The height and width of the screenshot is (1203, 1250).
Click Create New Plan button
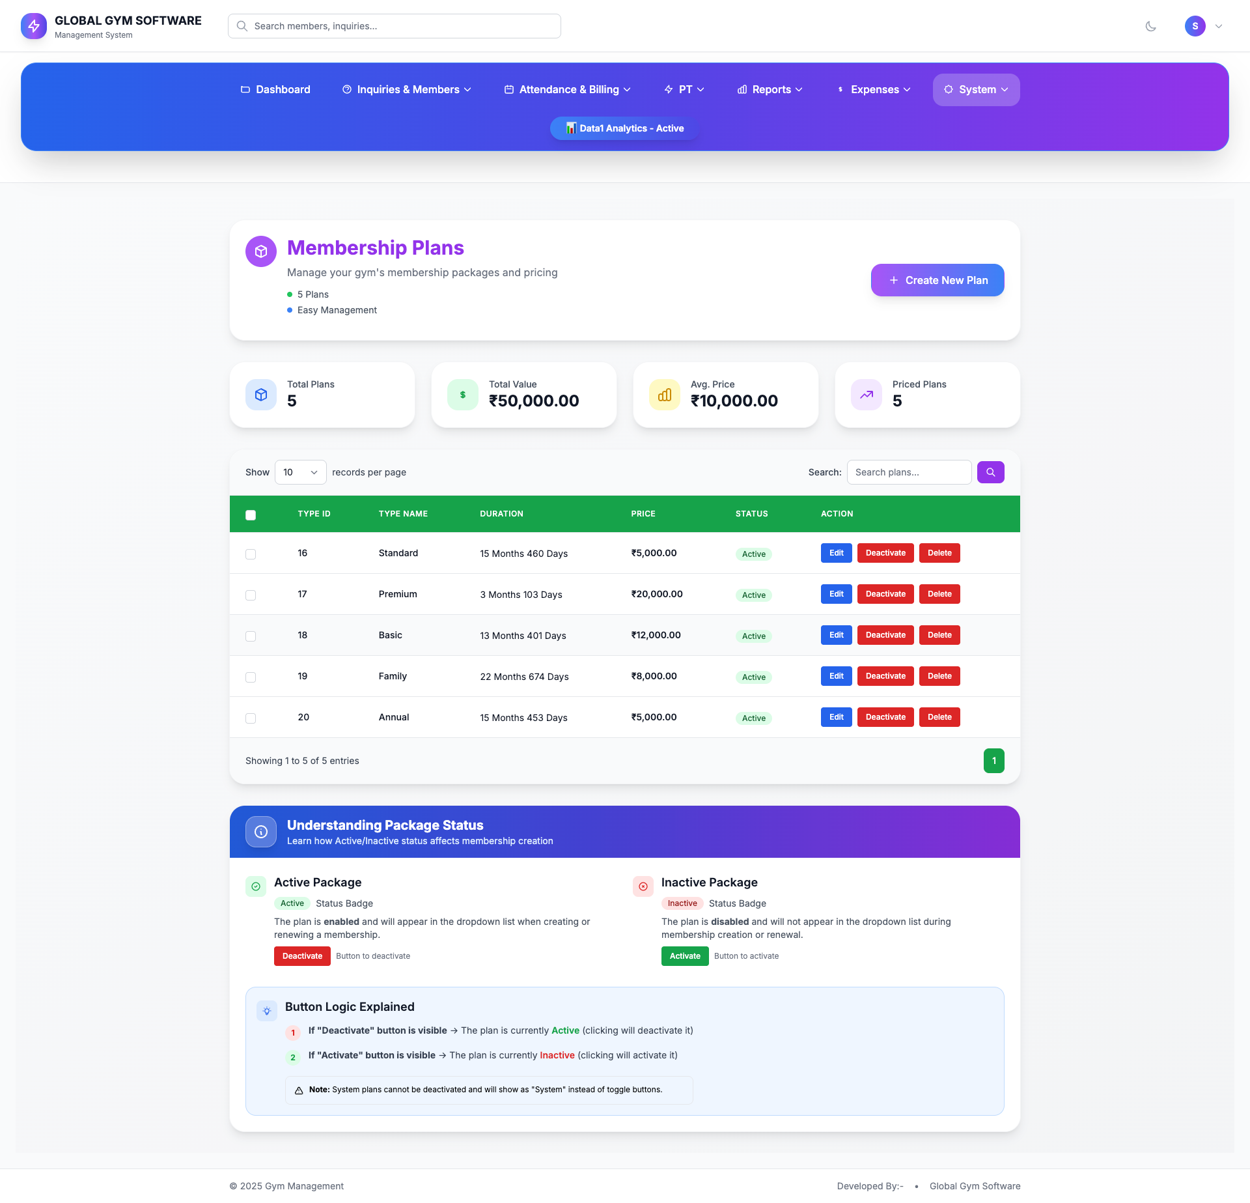[x=937, y=280]
